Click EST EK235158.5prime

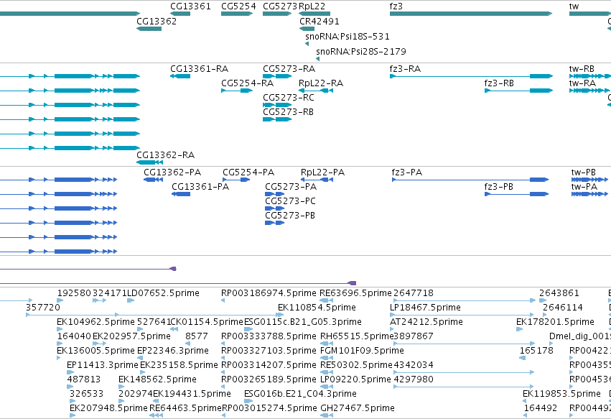pos(179,365)
